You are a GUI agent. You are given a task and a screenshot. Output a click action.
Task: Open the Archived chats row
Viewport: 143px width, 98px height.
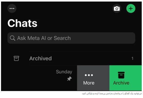71,58
